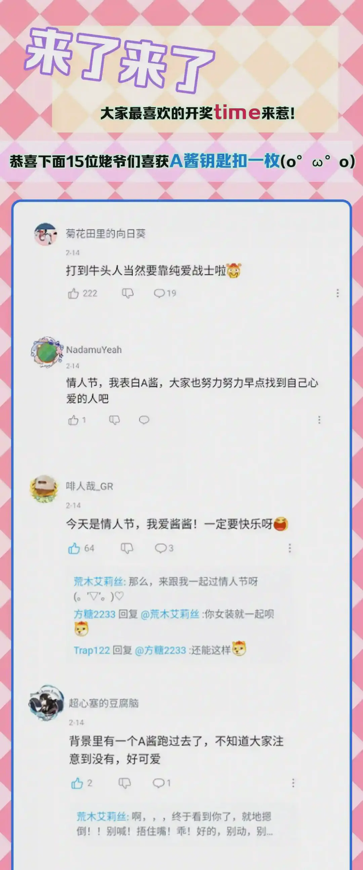Open the three-dot menu on NadamuYeah's comment

coord(319,420)
